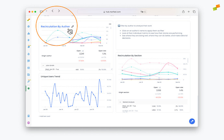This screenshot has width=224, height=140.
Task: Open the three-dot menu on the author card
Action: (x=110, y=24)
